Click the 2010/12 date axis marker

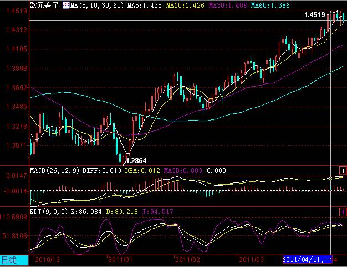(x=47, y=260)
